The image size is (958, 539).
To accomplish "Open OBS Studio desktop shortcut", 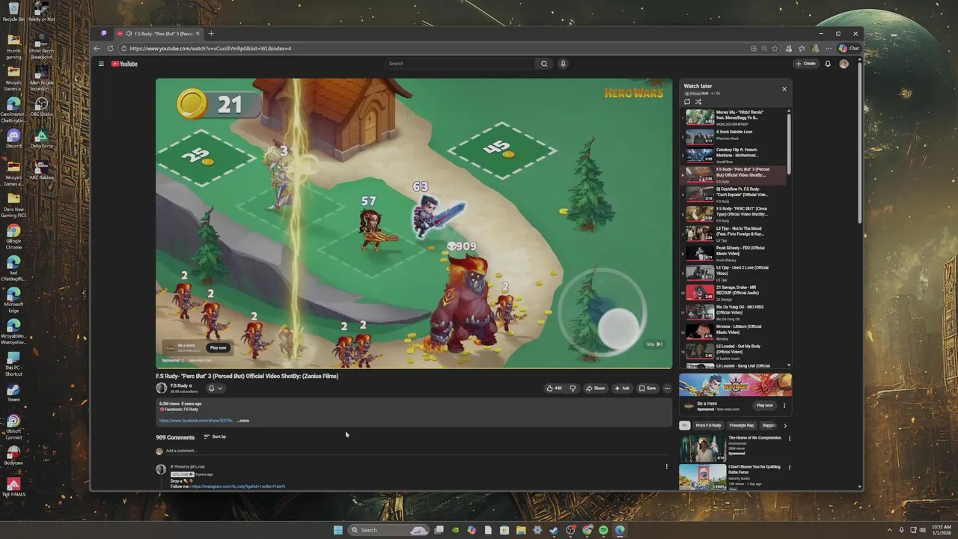I will (x=42, y=106).
